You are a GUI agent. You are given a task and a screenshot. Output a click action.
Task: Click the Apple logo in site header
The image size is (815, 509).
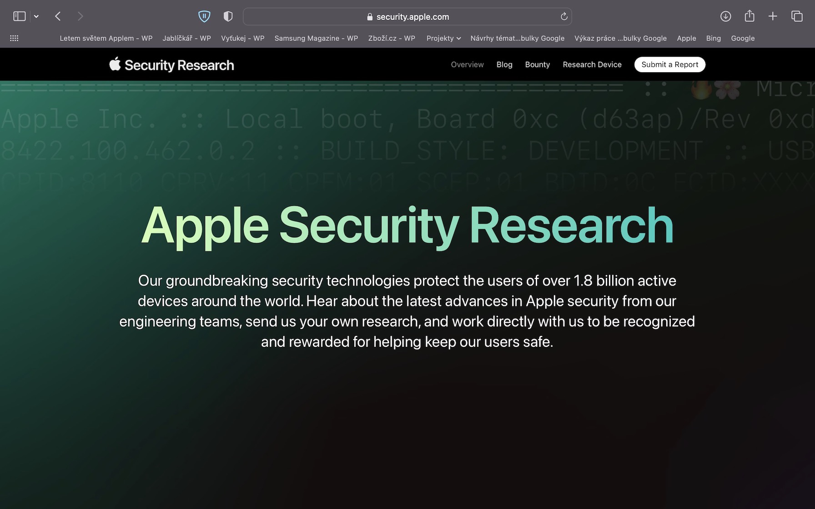tap(115, 64)
